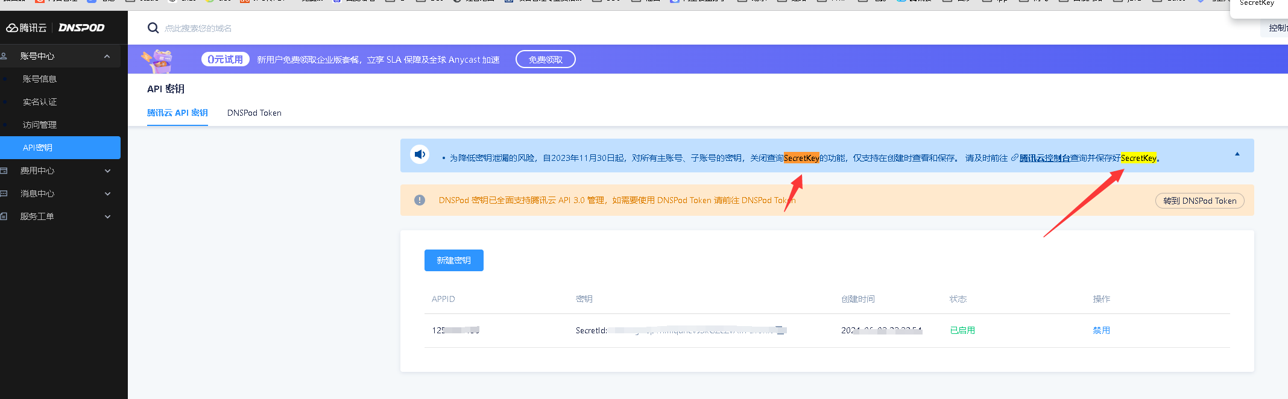
Task: Click the 服务工单 sidebar icon
Action: click(4, 216)
